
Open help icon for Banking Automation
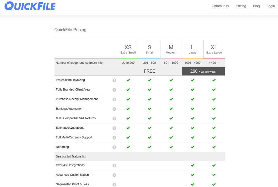click(114, 109)
